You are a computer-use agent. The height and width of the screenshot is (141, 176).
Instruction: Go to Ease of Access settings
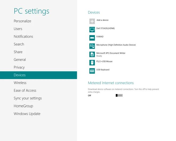click(x=25, y=91)
